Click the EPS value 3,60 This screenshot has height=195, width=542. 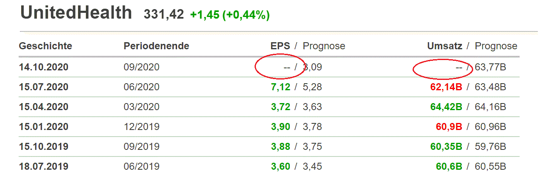click(x=281, y=166)
